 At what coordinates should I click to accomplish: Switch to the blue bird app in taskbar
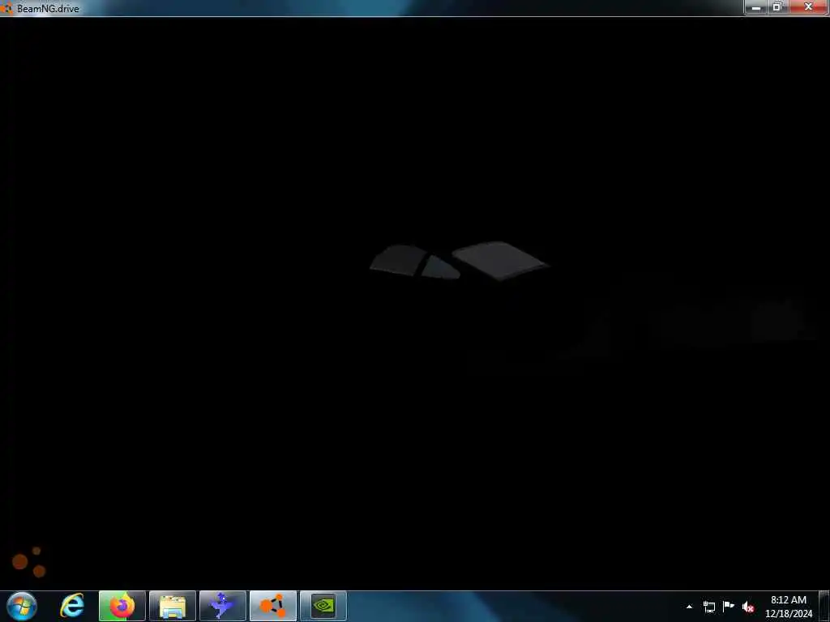(x=223, y=606)
